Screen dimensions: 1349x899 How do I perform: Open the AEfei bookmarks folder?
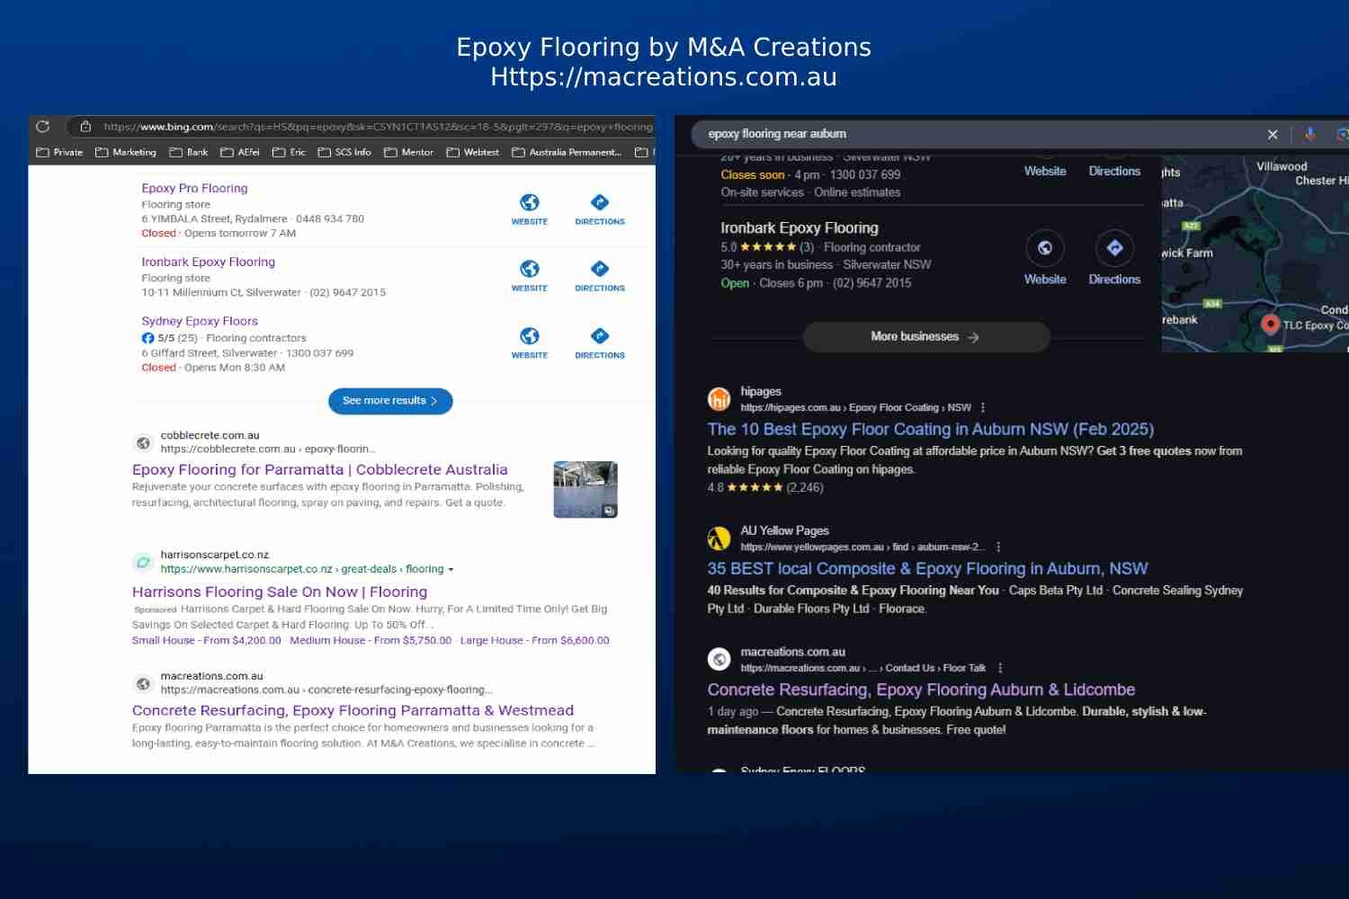point(240,153)
